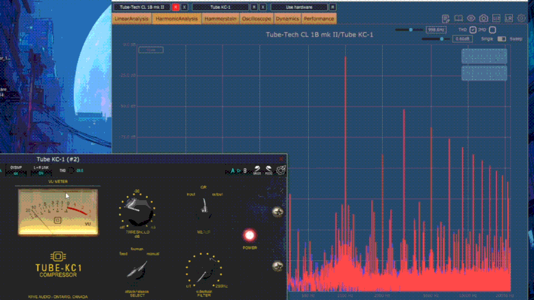Image resolution: width=534 pixels, height=300 pixels.
Task: Open the manual book icon
Action: tap(458, 18)
